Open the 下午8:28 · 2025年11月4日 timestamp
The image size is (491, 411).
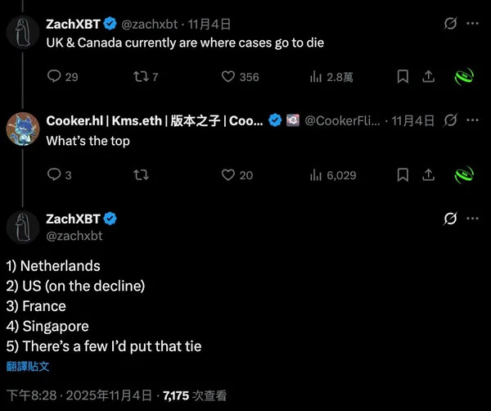[79, 395]
